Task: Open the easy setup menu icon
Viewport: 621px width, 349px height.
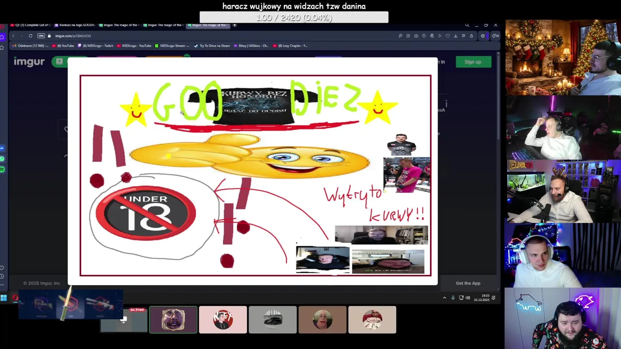Action: coord(463,36)
